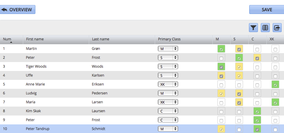Enable the XK checkbox for Uffe Karlsen
The image size is (284, 133).
(x=275, y=76)
